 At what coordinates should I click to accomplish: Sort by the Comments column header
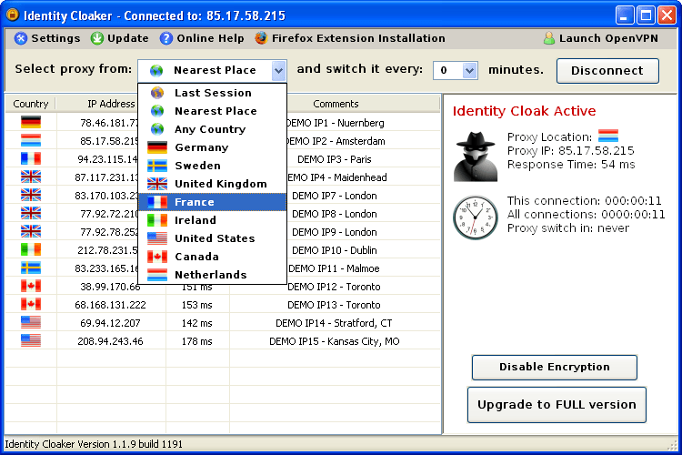click(336, 104)
